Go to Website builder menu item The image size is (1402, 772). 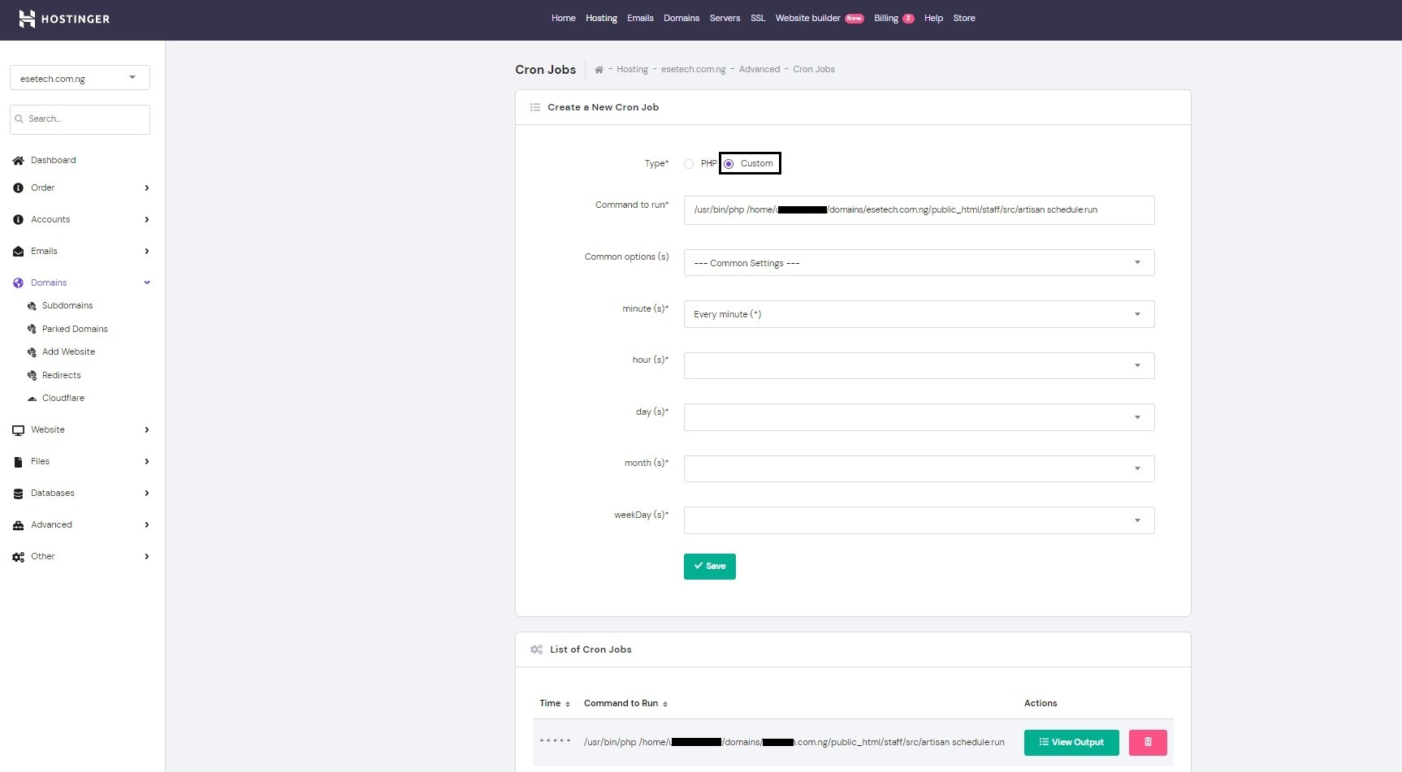[807, 18]
